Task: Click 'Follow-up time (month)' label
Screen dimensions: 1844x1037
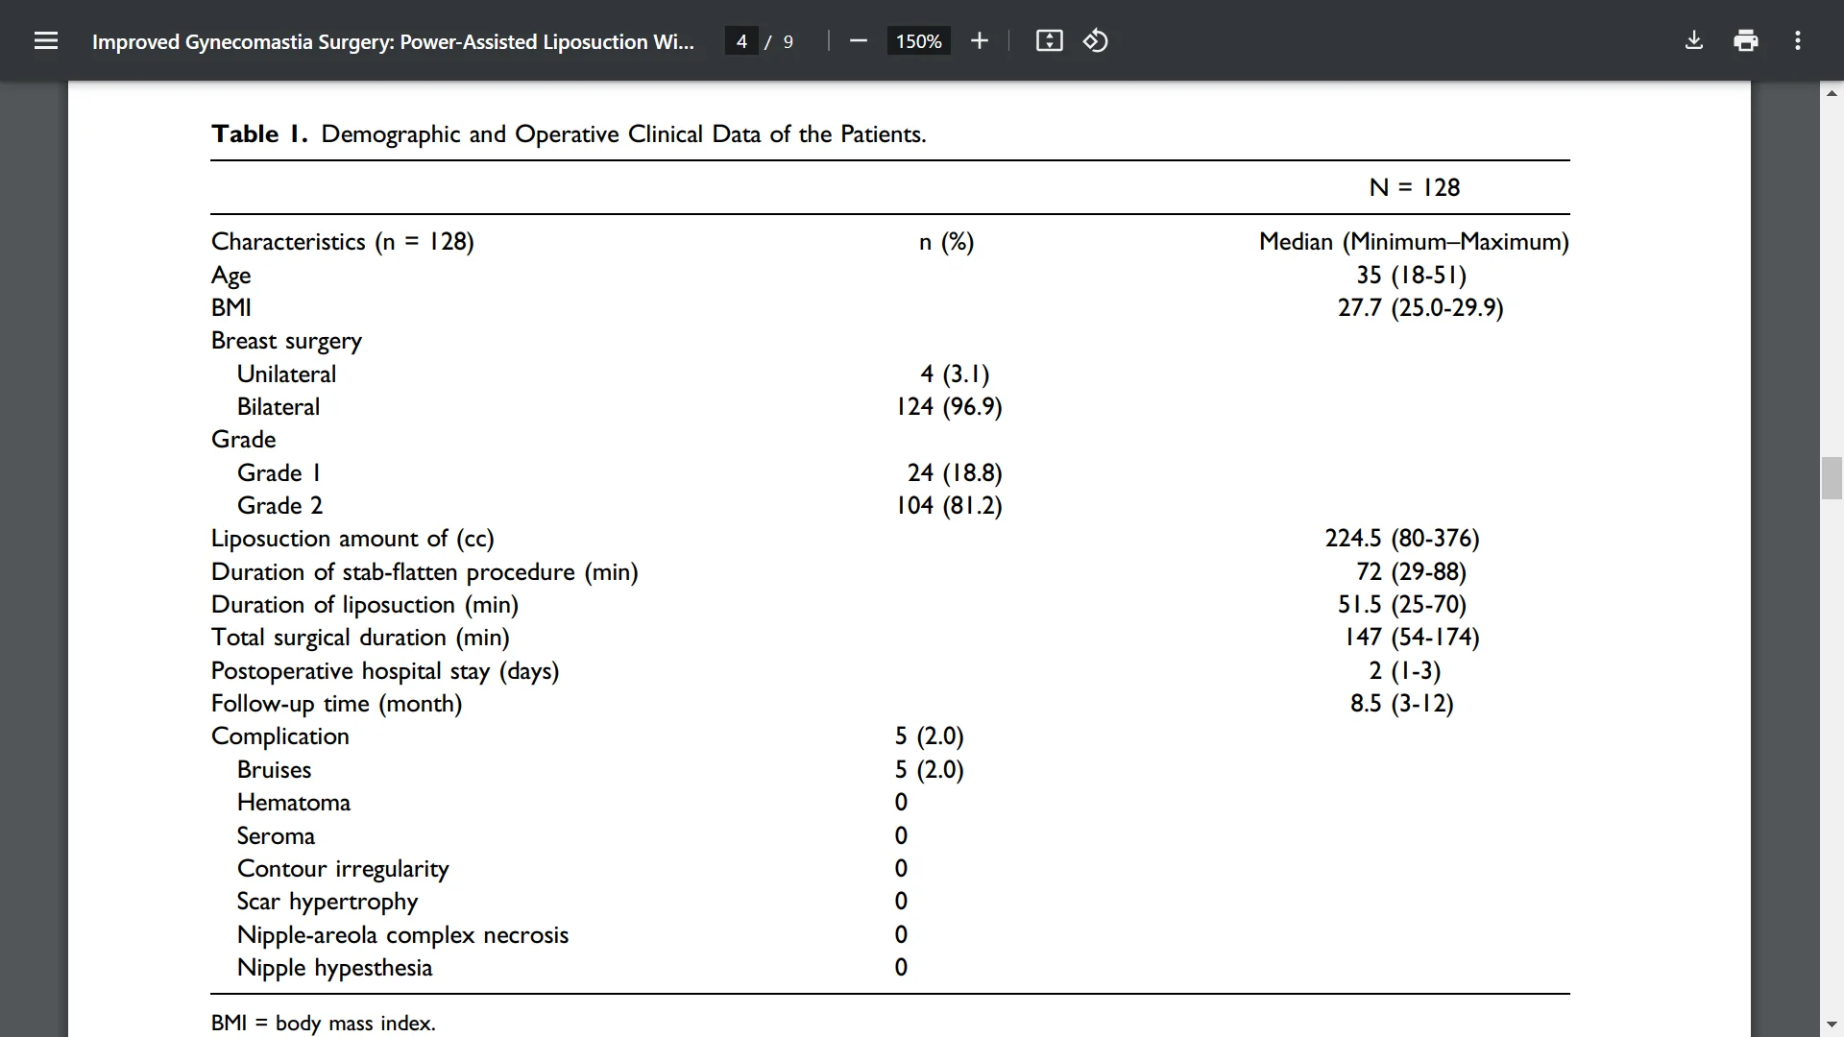Action: pyautogui.click(x=336, y=704)
